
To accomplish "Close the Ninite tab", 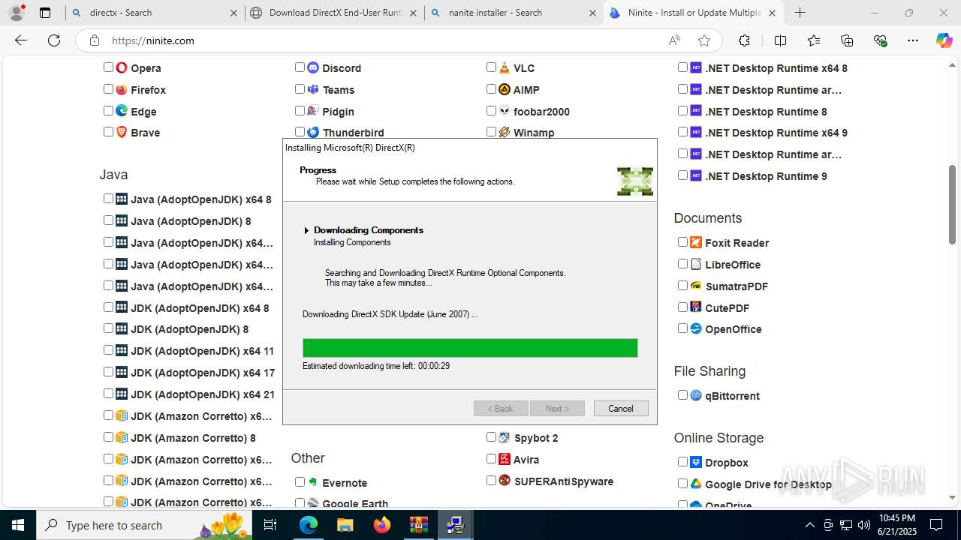I will pyautogui.click(x=773, y=13).
